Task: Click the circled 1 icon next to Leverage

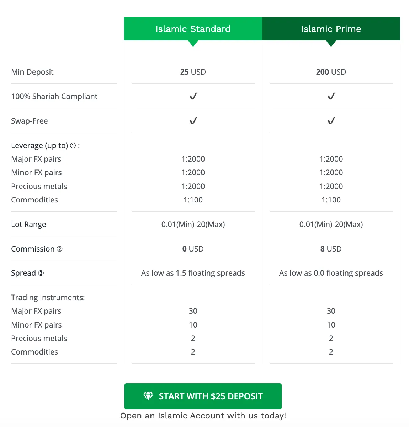Action: click(73, 146)
